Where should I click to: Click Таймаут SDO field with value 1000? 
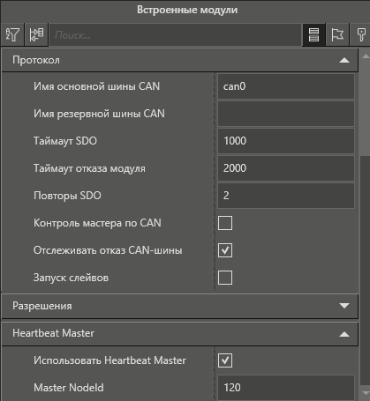point(286,141)
